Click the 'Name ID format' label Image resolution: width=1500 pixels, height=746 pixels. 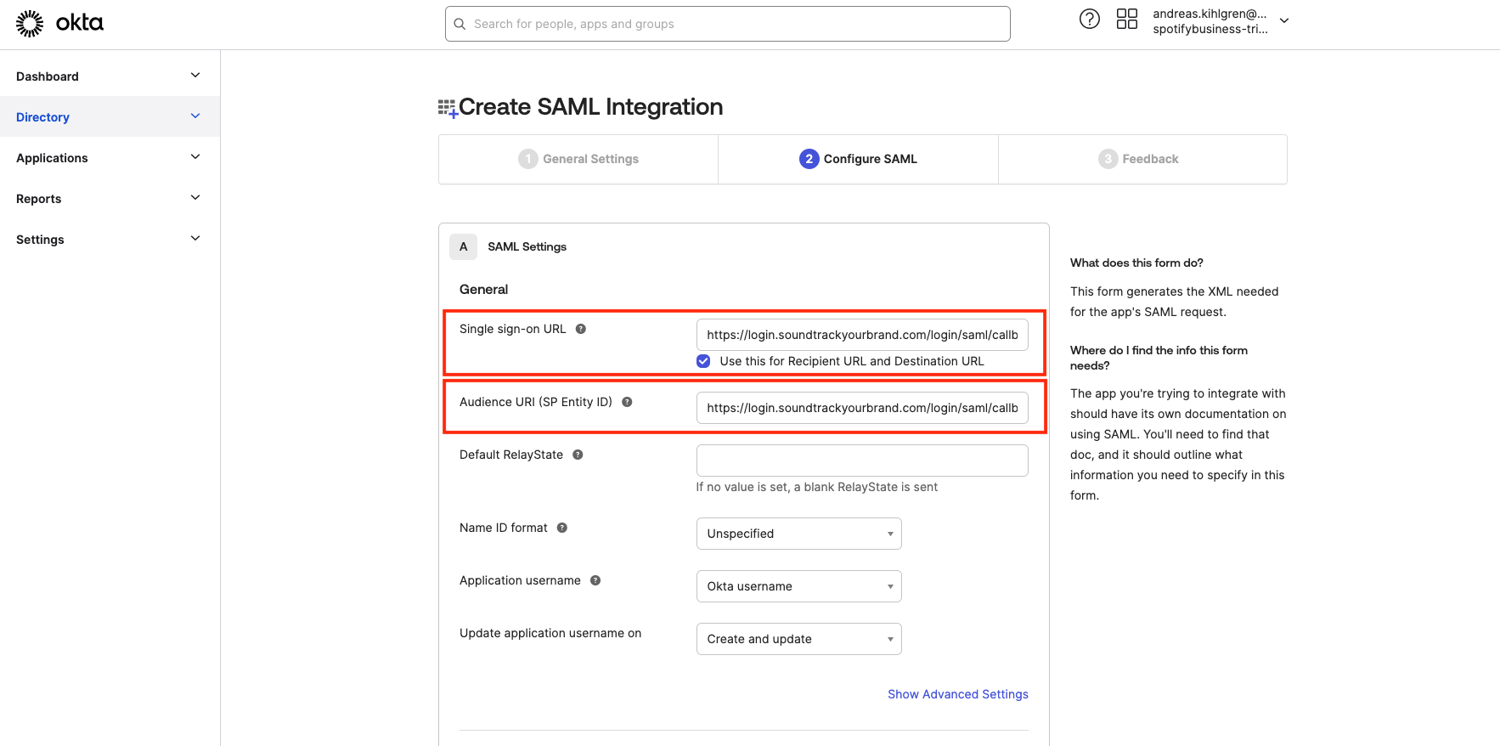(x=504, y=528)
